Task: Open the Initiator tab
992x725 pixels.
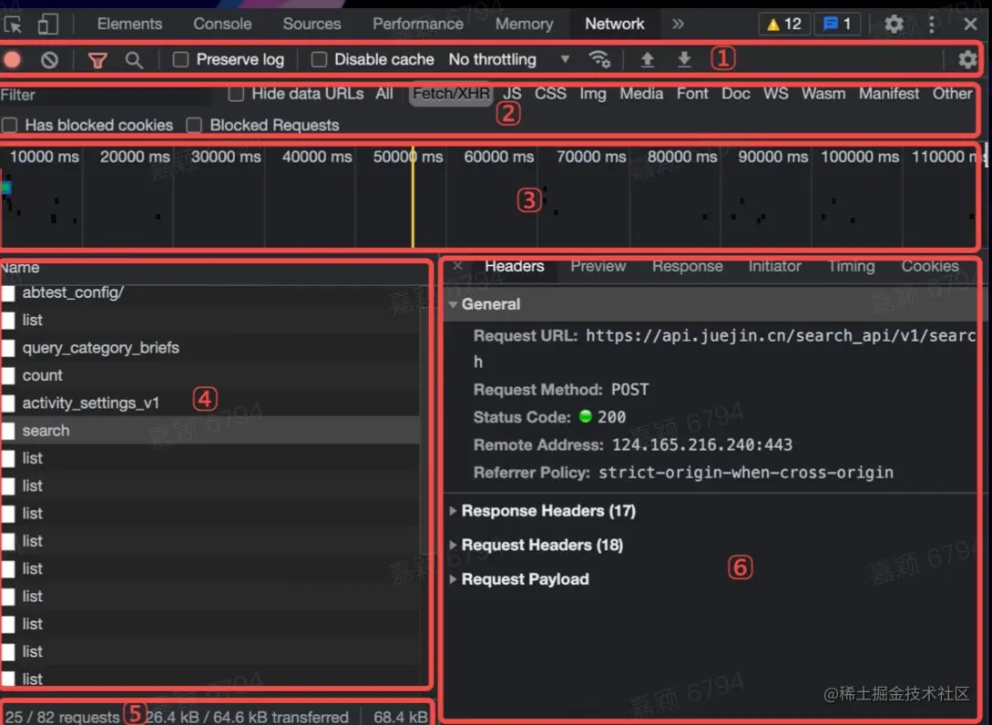Action: [x=774, y=266]
